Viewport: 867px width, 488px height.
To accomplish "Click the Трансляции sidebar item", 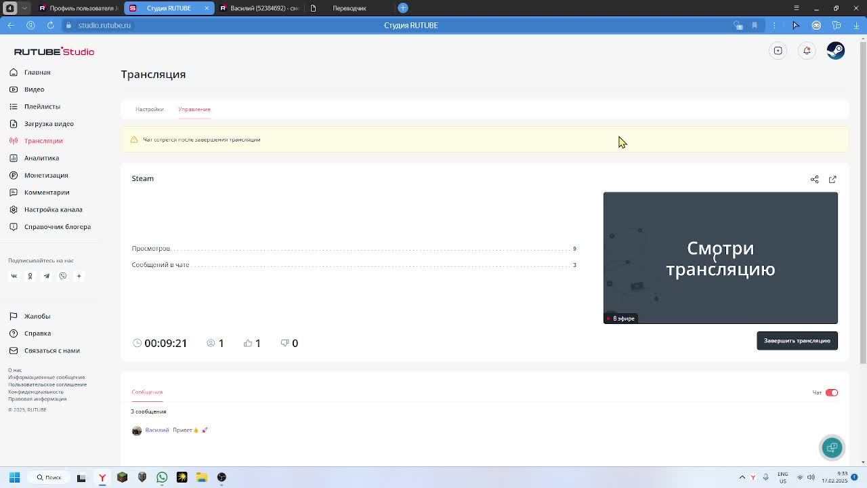I will [x=36, y=141].
